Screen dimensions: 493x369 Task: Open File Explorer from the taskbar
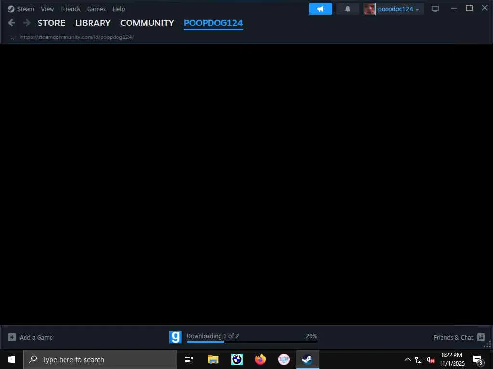point(213,359)
